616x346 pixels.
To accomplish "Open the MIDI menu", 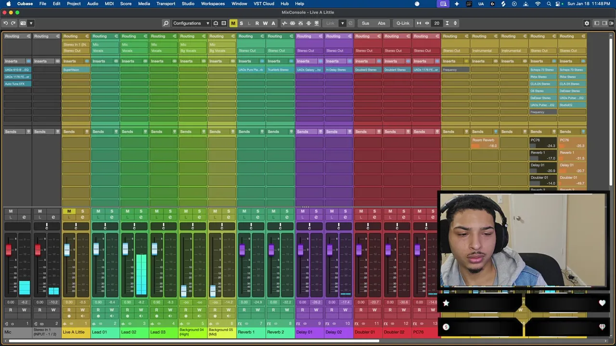I will pos(109,3).
